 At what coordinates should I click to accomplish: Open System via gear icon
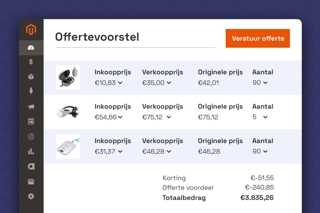point(31,196)
